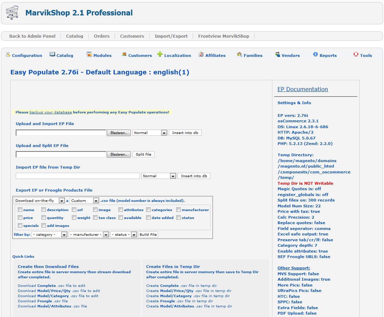384x317 pixels.
Task: Check the quantity checkbox
Action: pos(43,218)
